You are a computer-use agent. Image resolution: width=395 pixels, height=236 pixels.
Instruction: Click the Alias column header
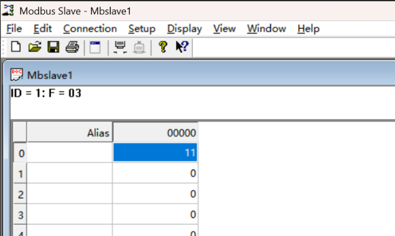[x=70, y=132]
